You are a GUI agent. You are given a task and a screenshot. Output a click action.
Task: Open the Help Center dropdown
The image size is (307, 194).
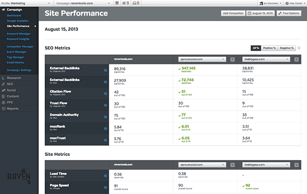click(x=295, y=3)
